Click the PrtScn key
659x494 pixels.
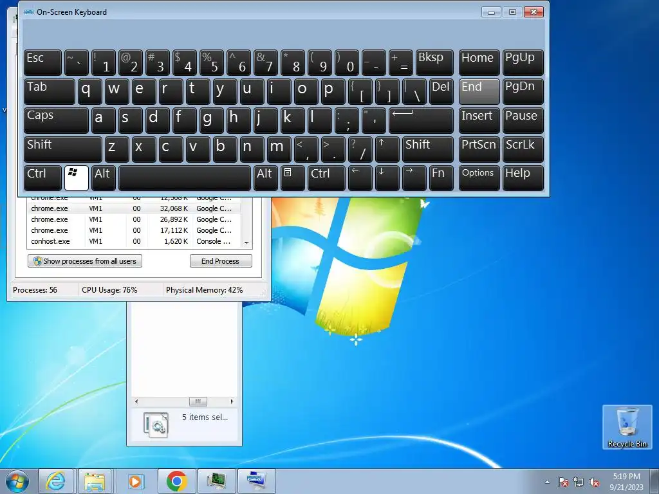click(479, 149)
